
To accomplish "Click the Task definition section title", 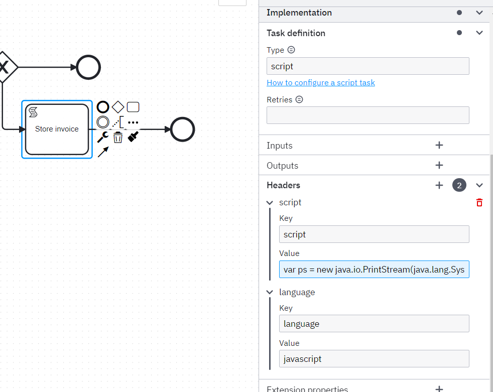I will pyautogui.click(x=296, y=33).
